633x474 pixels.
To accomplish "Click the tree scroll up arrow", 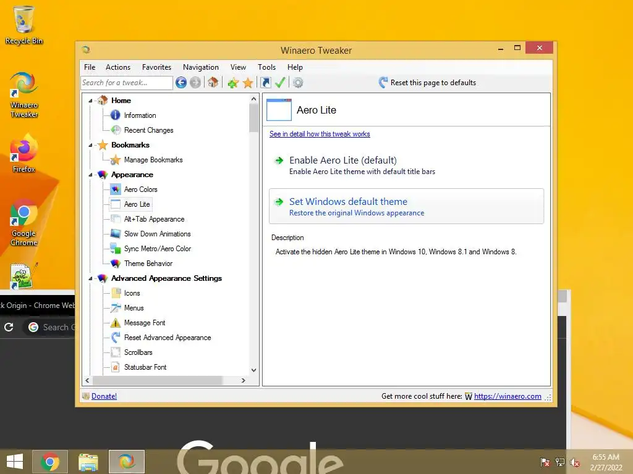I will (x=253, y=99).
